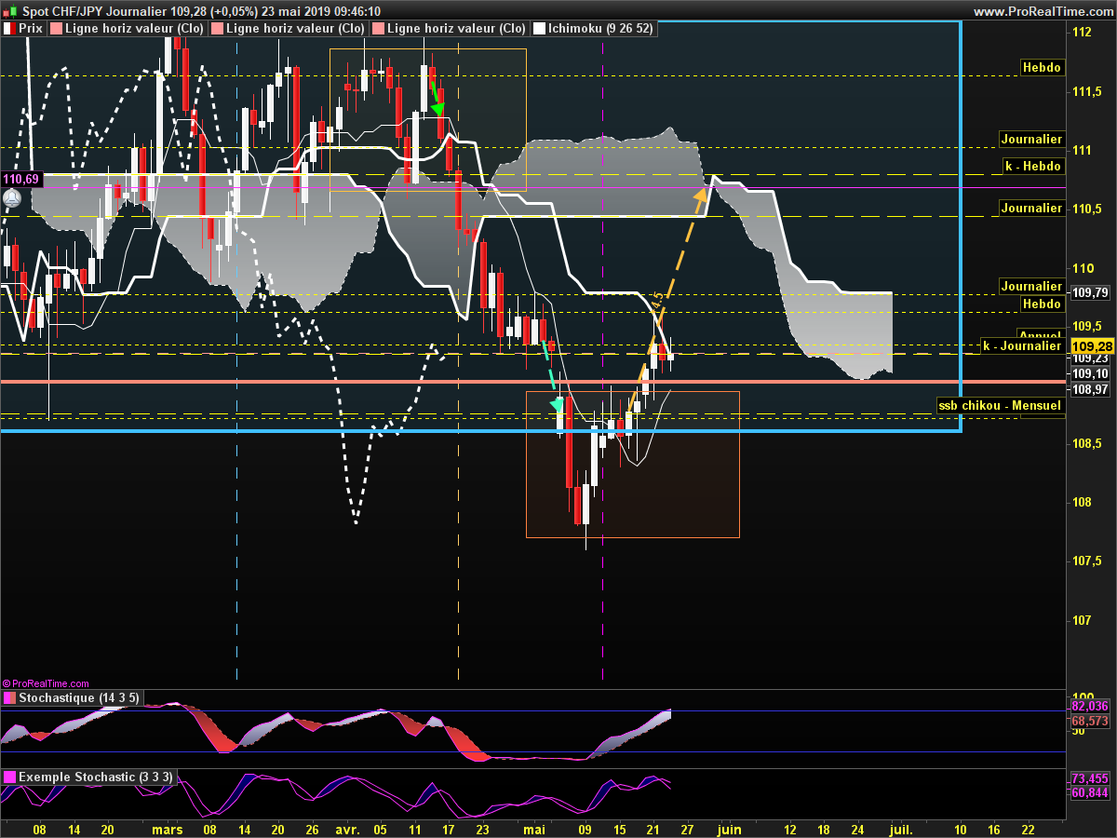Open the ProRealTime.com copyright link
The width and height of the screenshot is (1117, 838).
[x=48, y=683]
